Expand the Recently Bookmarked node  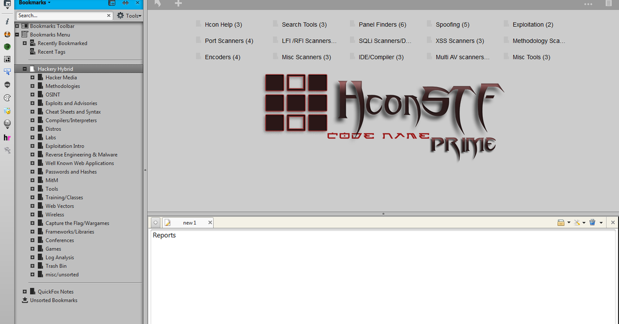(x=24, y=43)
